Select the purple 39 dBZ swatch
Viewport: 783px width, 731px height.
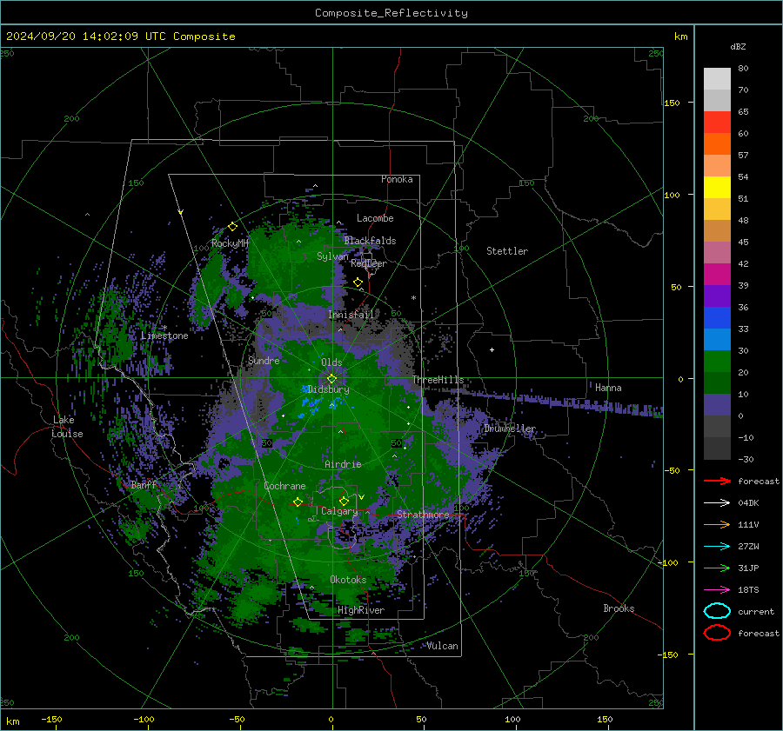click(717, 296)
